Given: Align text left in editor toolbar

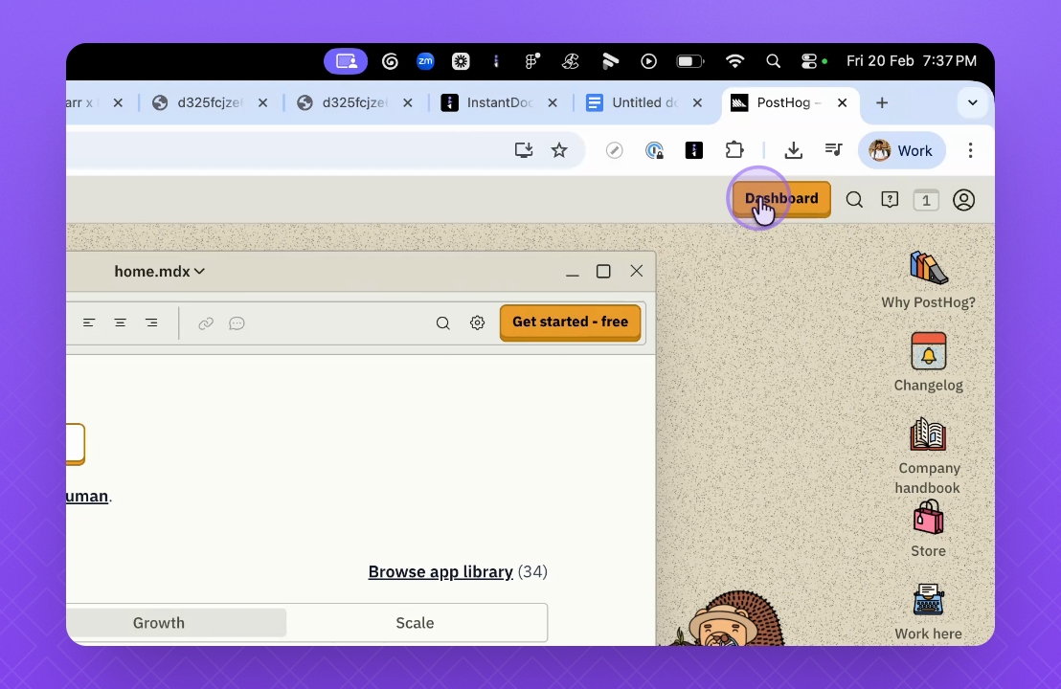Looking at the screenshot, I should [x=89, y=322].
